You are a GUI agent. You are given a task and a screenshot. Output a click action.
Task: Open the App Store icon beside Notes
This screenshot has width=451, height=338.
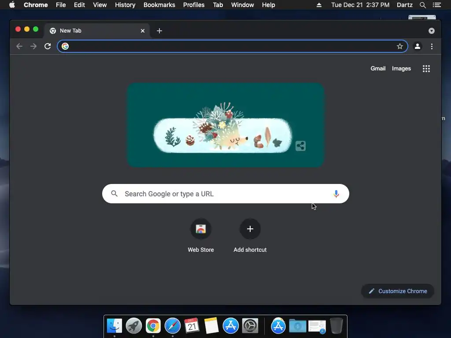point(231,326)
